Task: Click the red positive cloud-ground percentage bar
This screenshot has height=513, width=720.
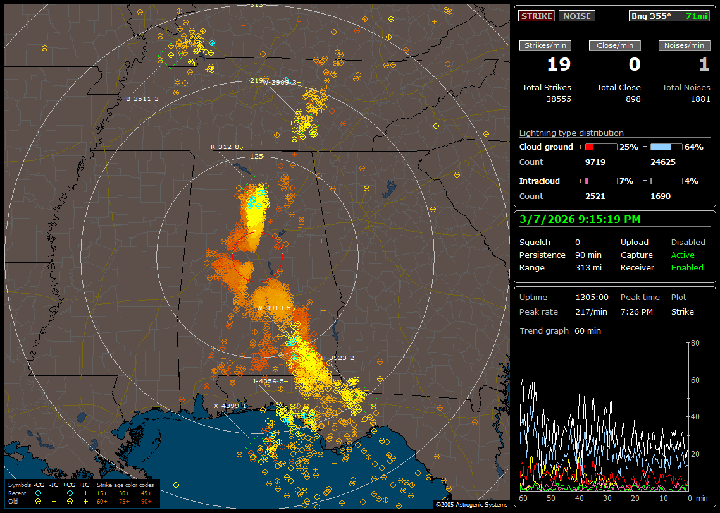Action: [600, 147]
